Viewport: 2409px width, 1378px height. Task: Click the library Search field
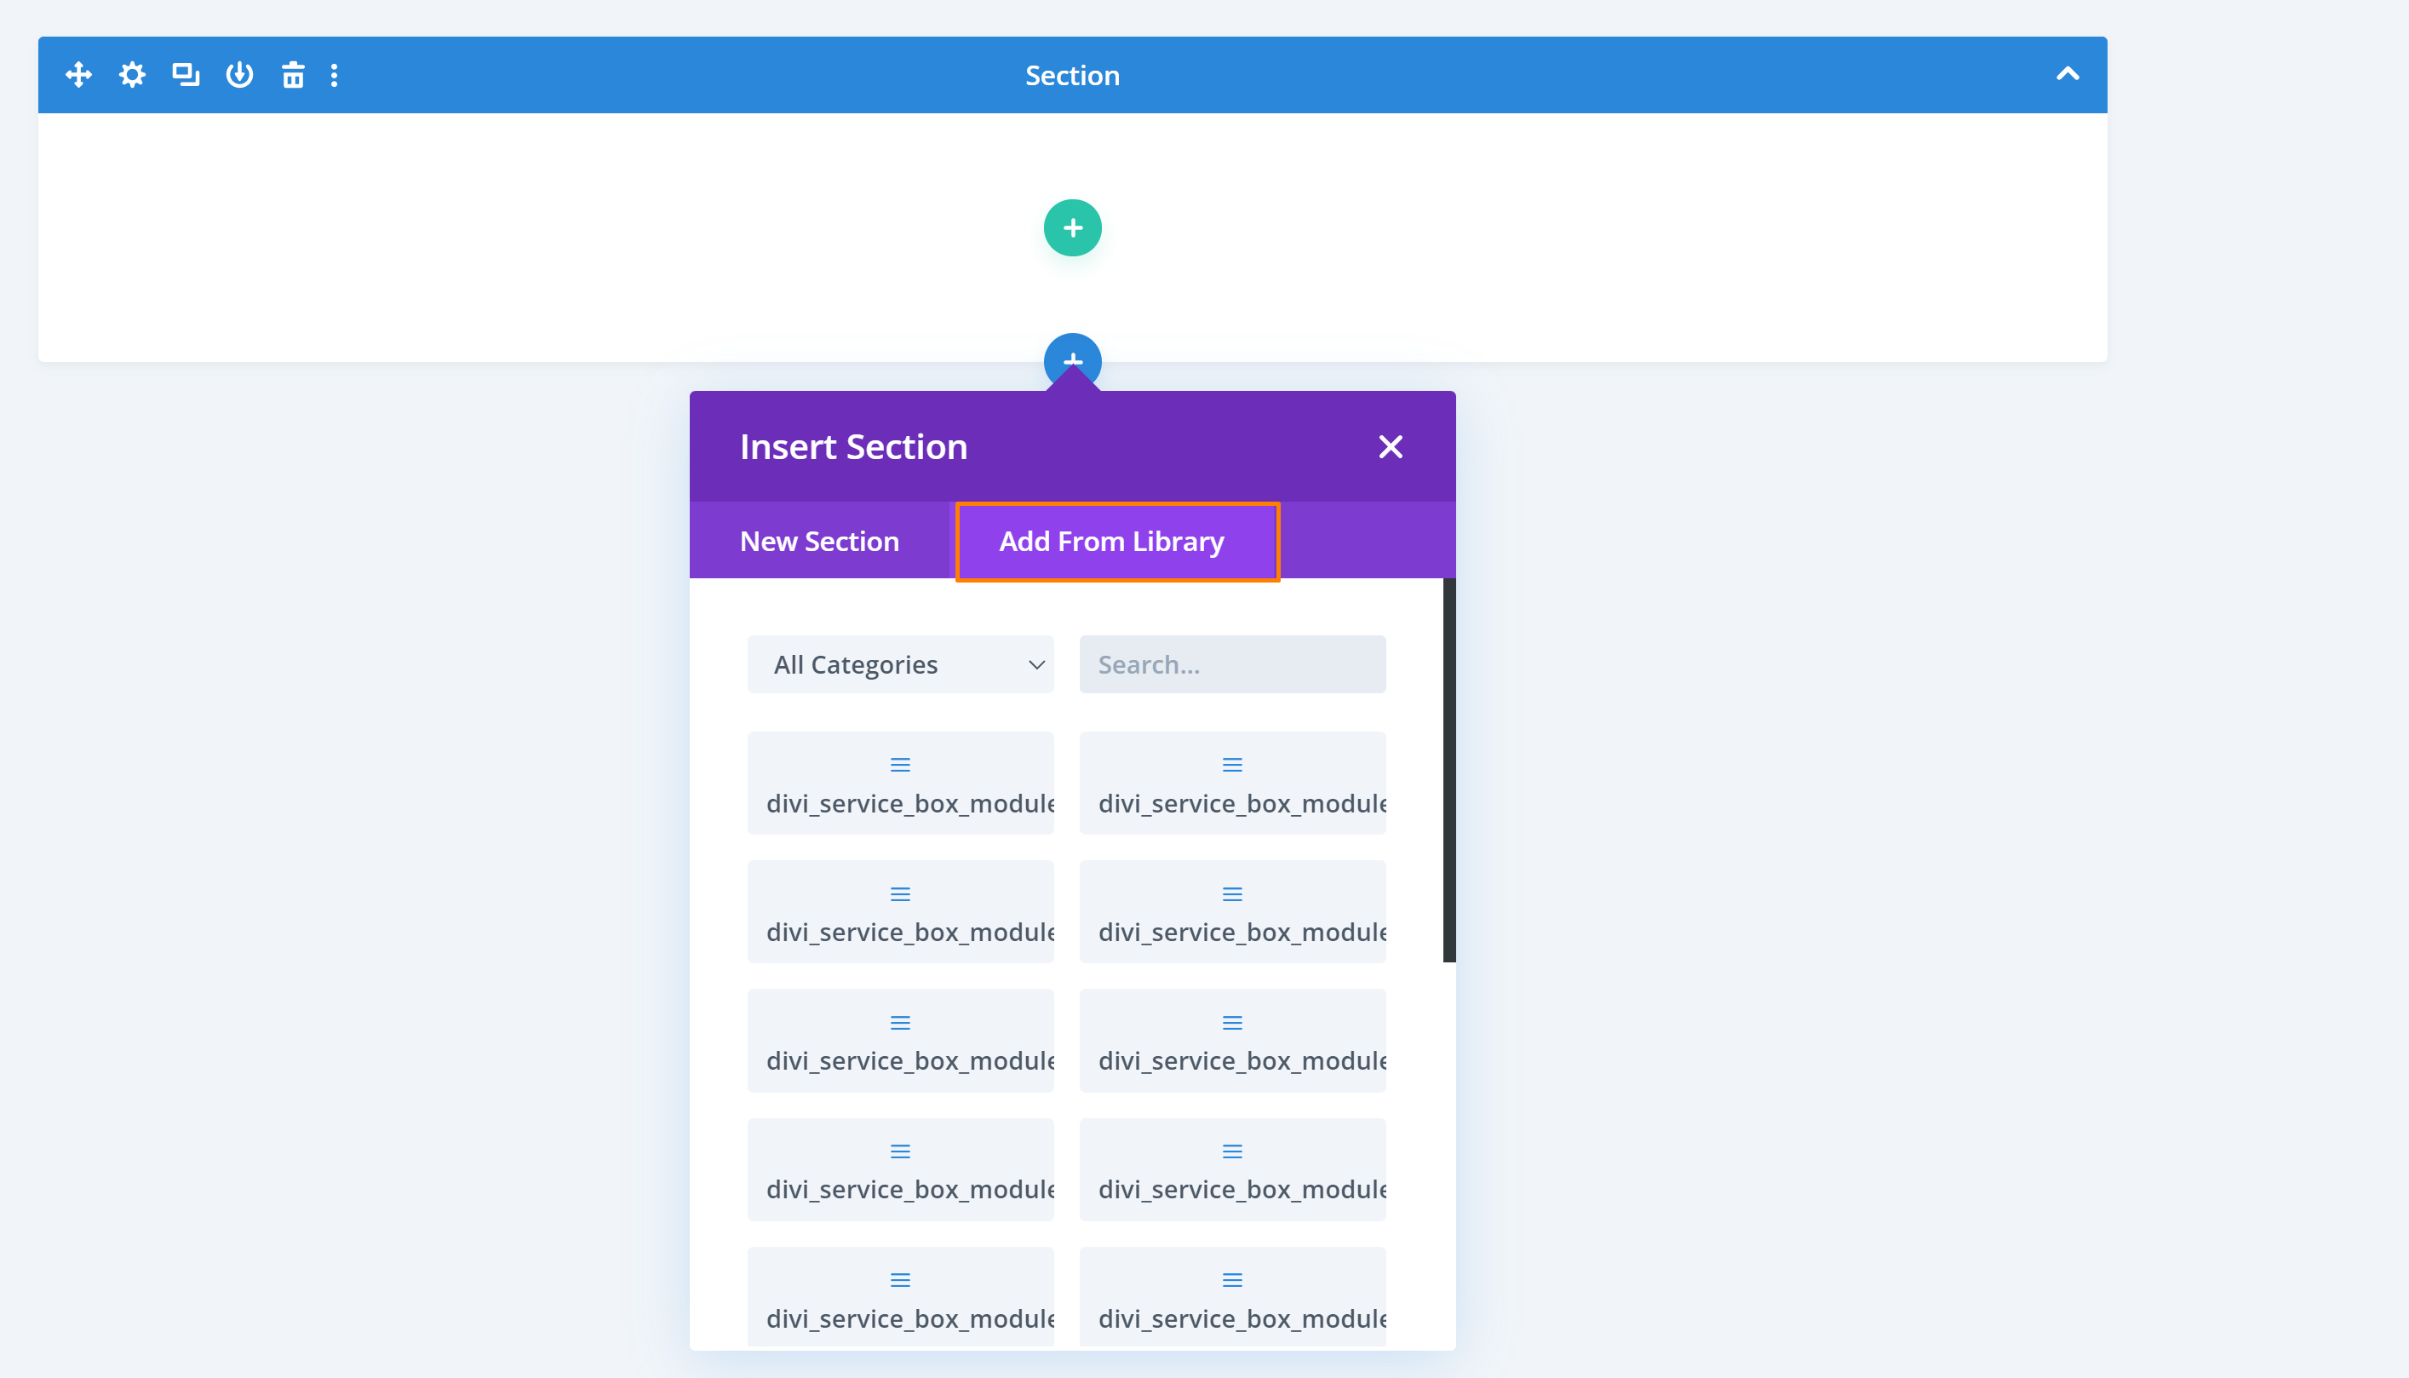coord(1232,664)
